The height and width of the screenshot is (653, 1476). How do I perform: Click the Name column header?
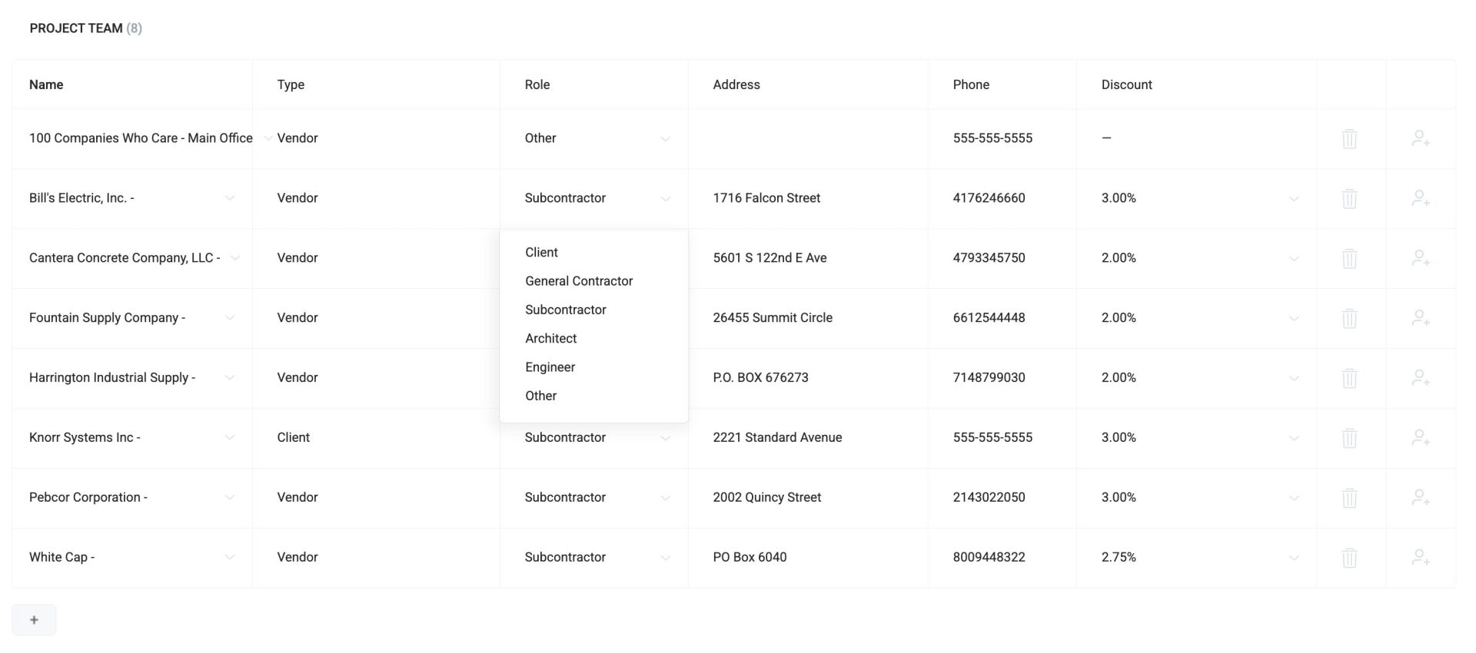tap(46, 85)
